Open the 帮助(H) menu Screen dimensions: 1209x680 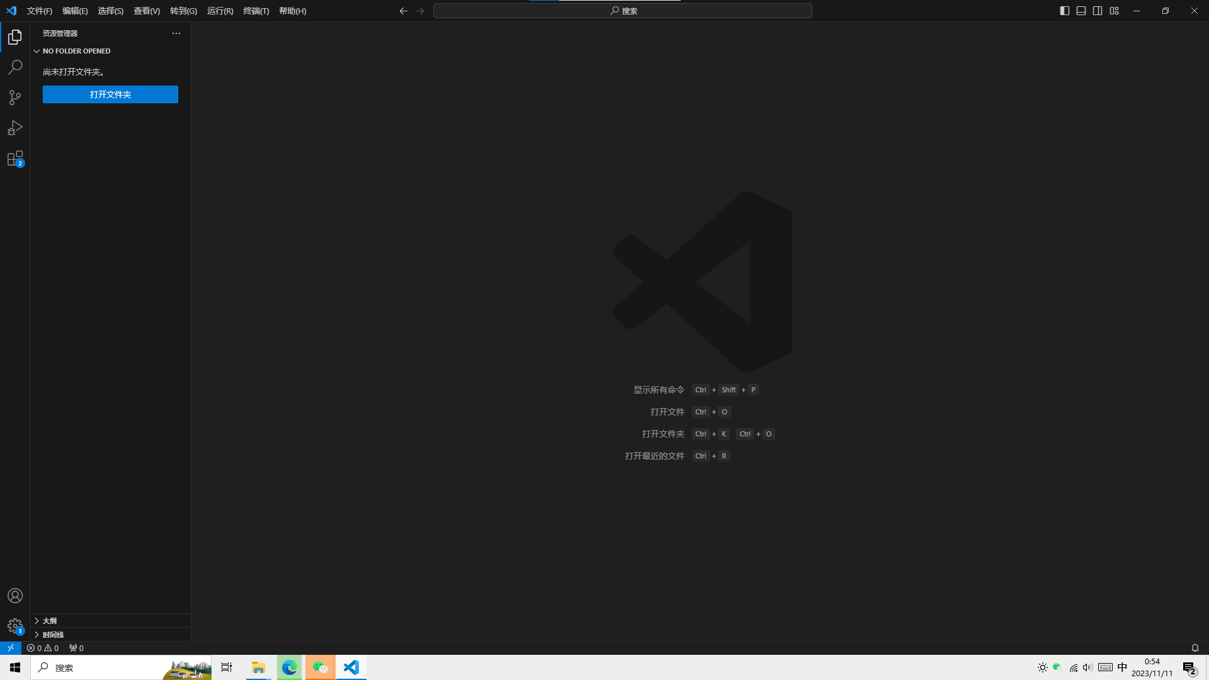(292, 11)
